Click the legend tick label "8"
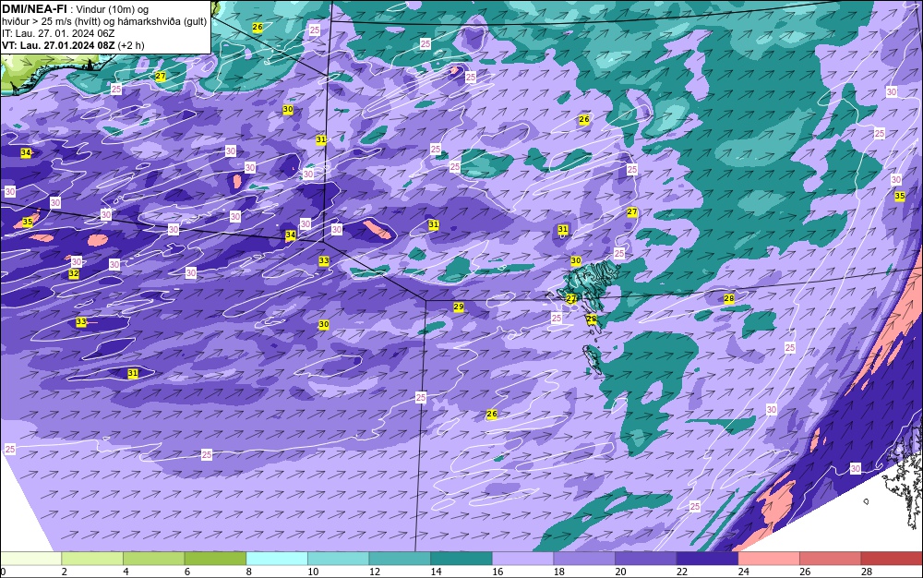 click(249, 572)
